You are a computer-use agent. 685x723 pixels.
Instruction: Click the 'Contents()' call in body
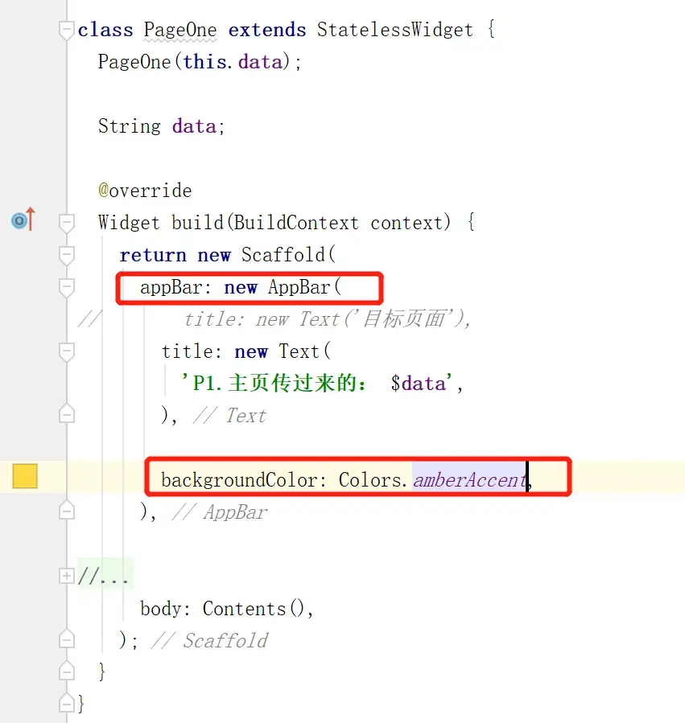[254, 609]
